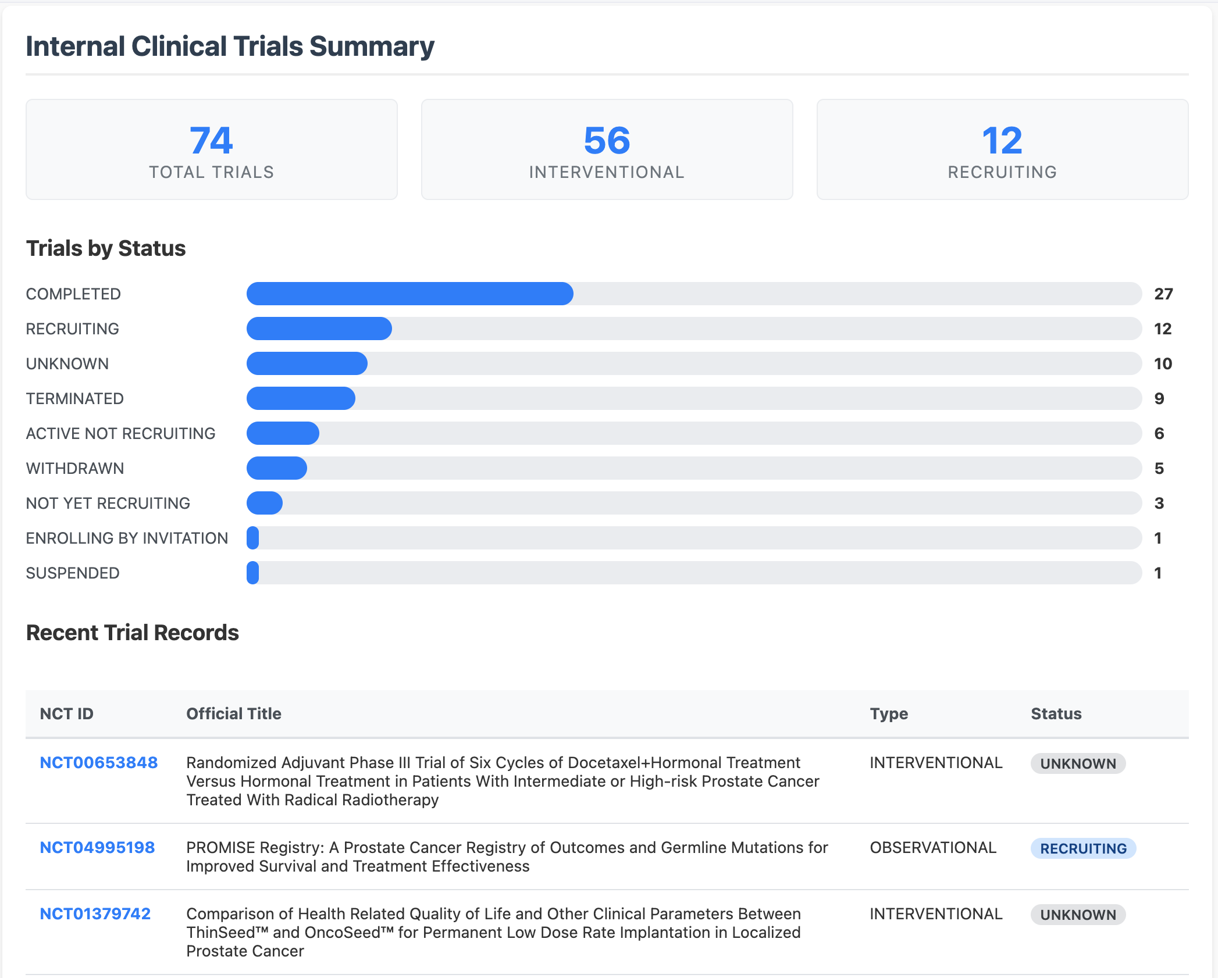Click the Internal Clinical Trials Summary title
This screenshot has height=978, width=1218.
coord(229,45)
